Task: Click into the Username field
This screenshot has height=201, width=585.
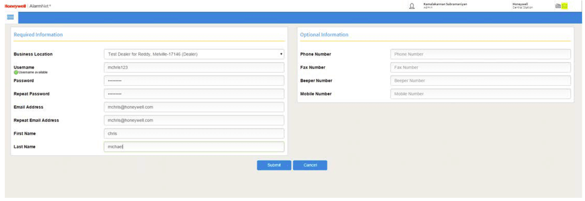Action: (194, 67)
